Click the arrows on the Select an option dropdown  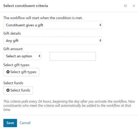[x=39, y=56]
